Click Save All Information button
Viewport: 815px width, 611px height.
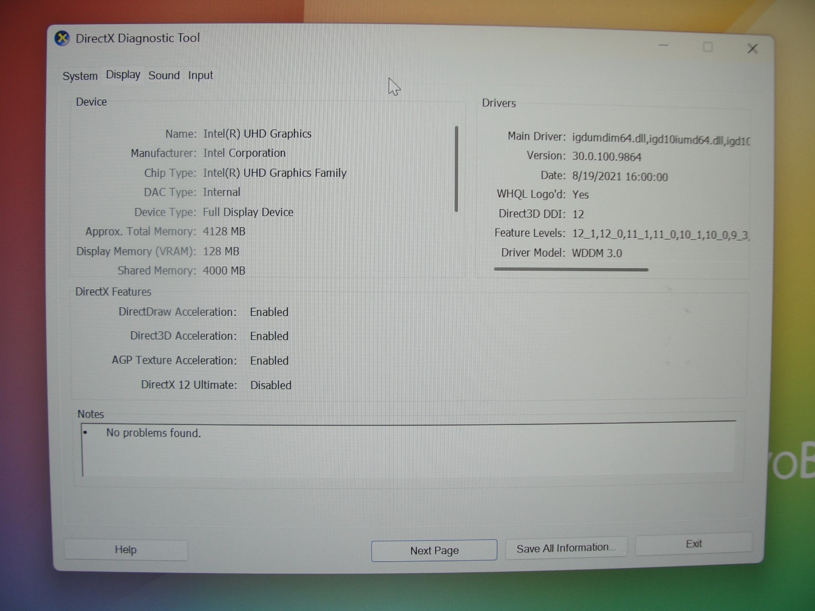pyautogui.click(x=566, y=548)
